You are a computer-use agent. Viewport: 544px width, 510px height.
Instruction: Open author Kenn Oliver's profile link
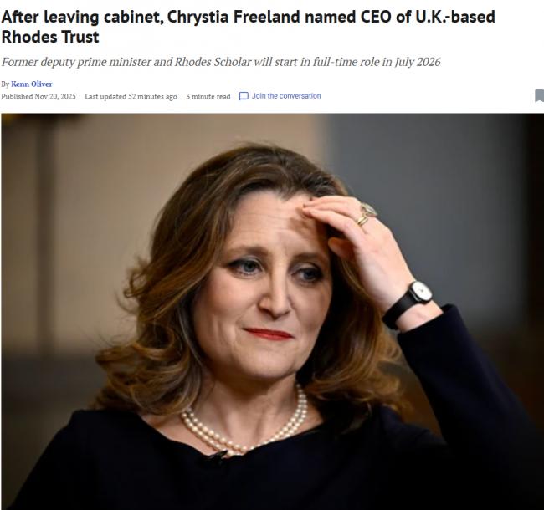[32, 84]
